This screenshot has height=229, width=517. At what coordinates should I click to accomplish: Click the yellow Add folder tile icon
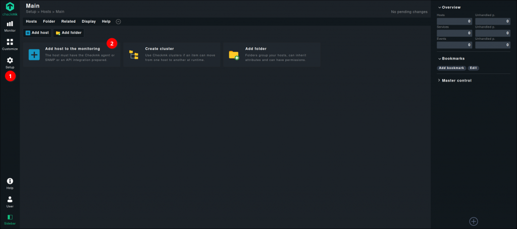pos(233,54)
